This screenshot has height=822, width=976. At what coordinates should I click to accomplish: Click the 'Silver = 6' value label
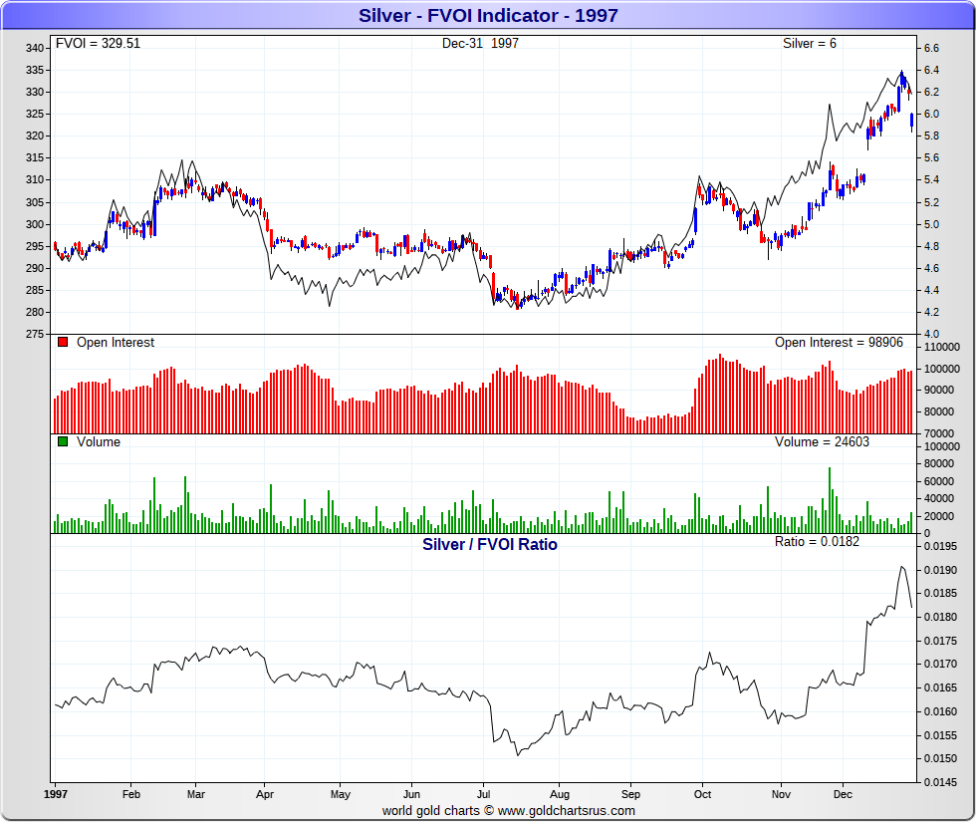[x=809, y=43]
